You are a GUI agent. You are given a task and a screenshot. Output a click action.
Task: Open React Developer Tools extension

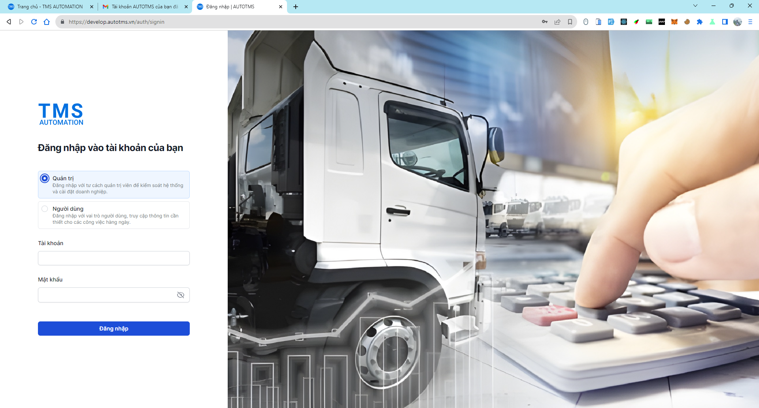click(624, 22)
